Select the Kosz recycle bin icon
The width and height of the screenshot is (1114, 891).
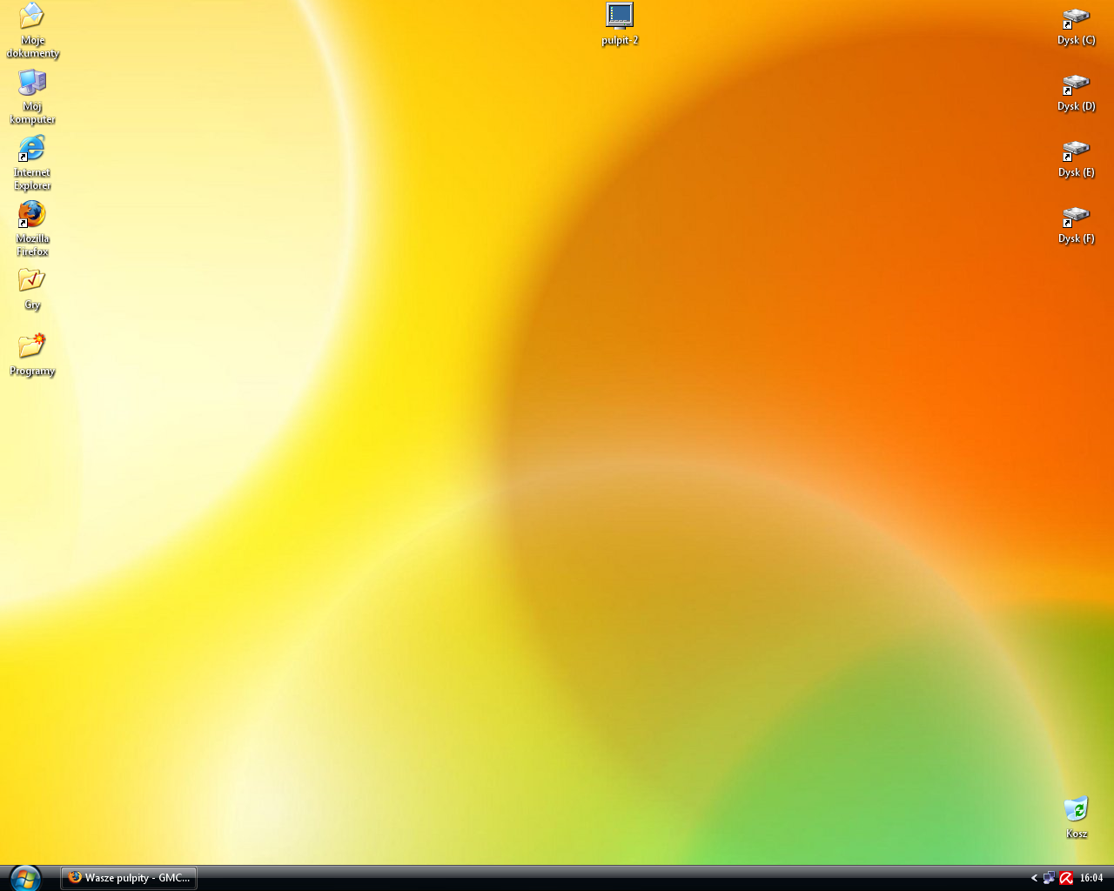coord(1077,810)
